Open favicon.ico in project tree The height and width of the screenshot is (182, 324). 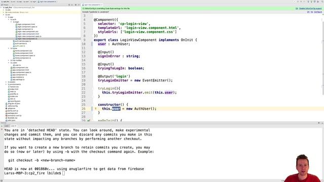tap(13, 87)
